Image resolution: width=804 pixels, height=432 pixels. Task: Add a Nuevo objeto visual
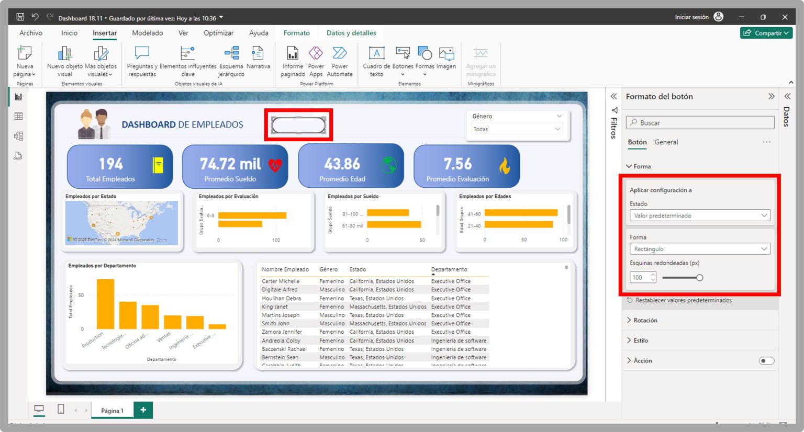click(x=65, y=62)
